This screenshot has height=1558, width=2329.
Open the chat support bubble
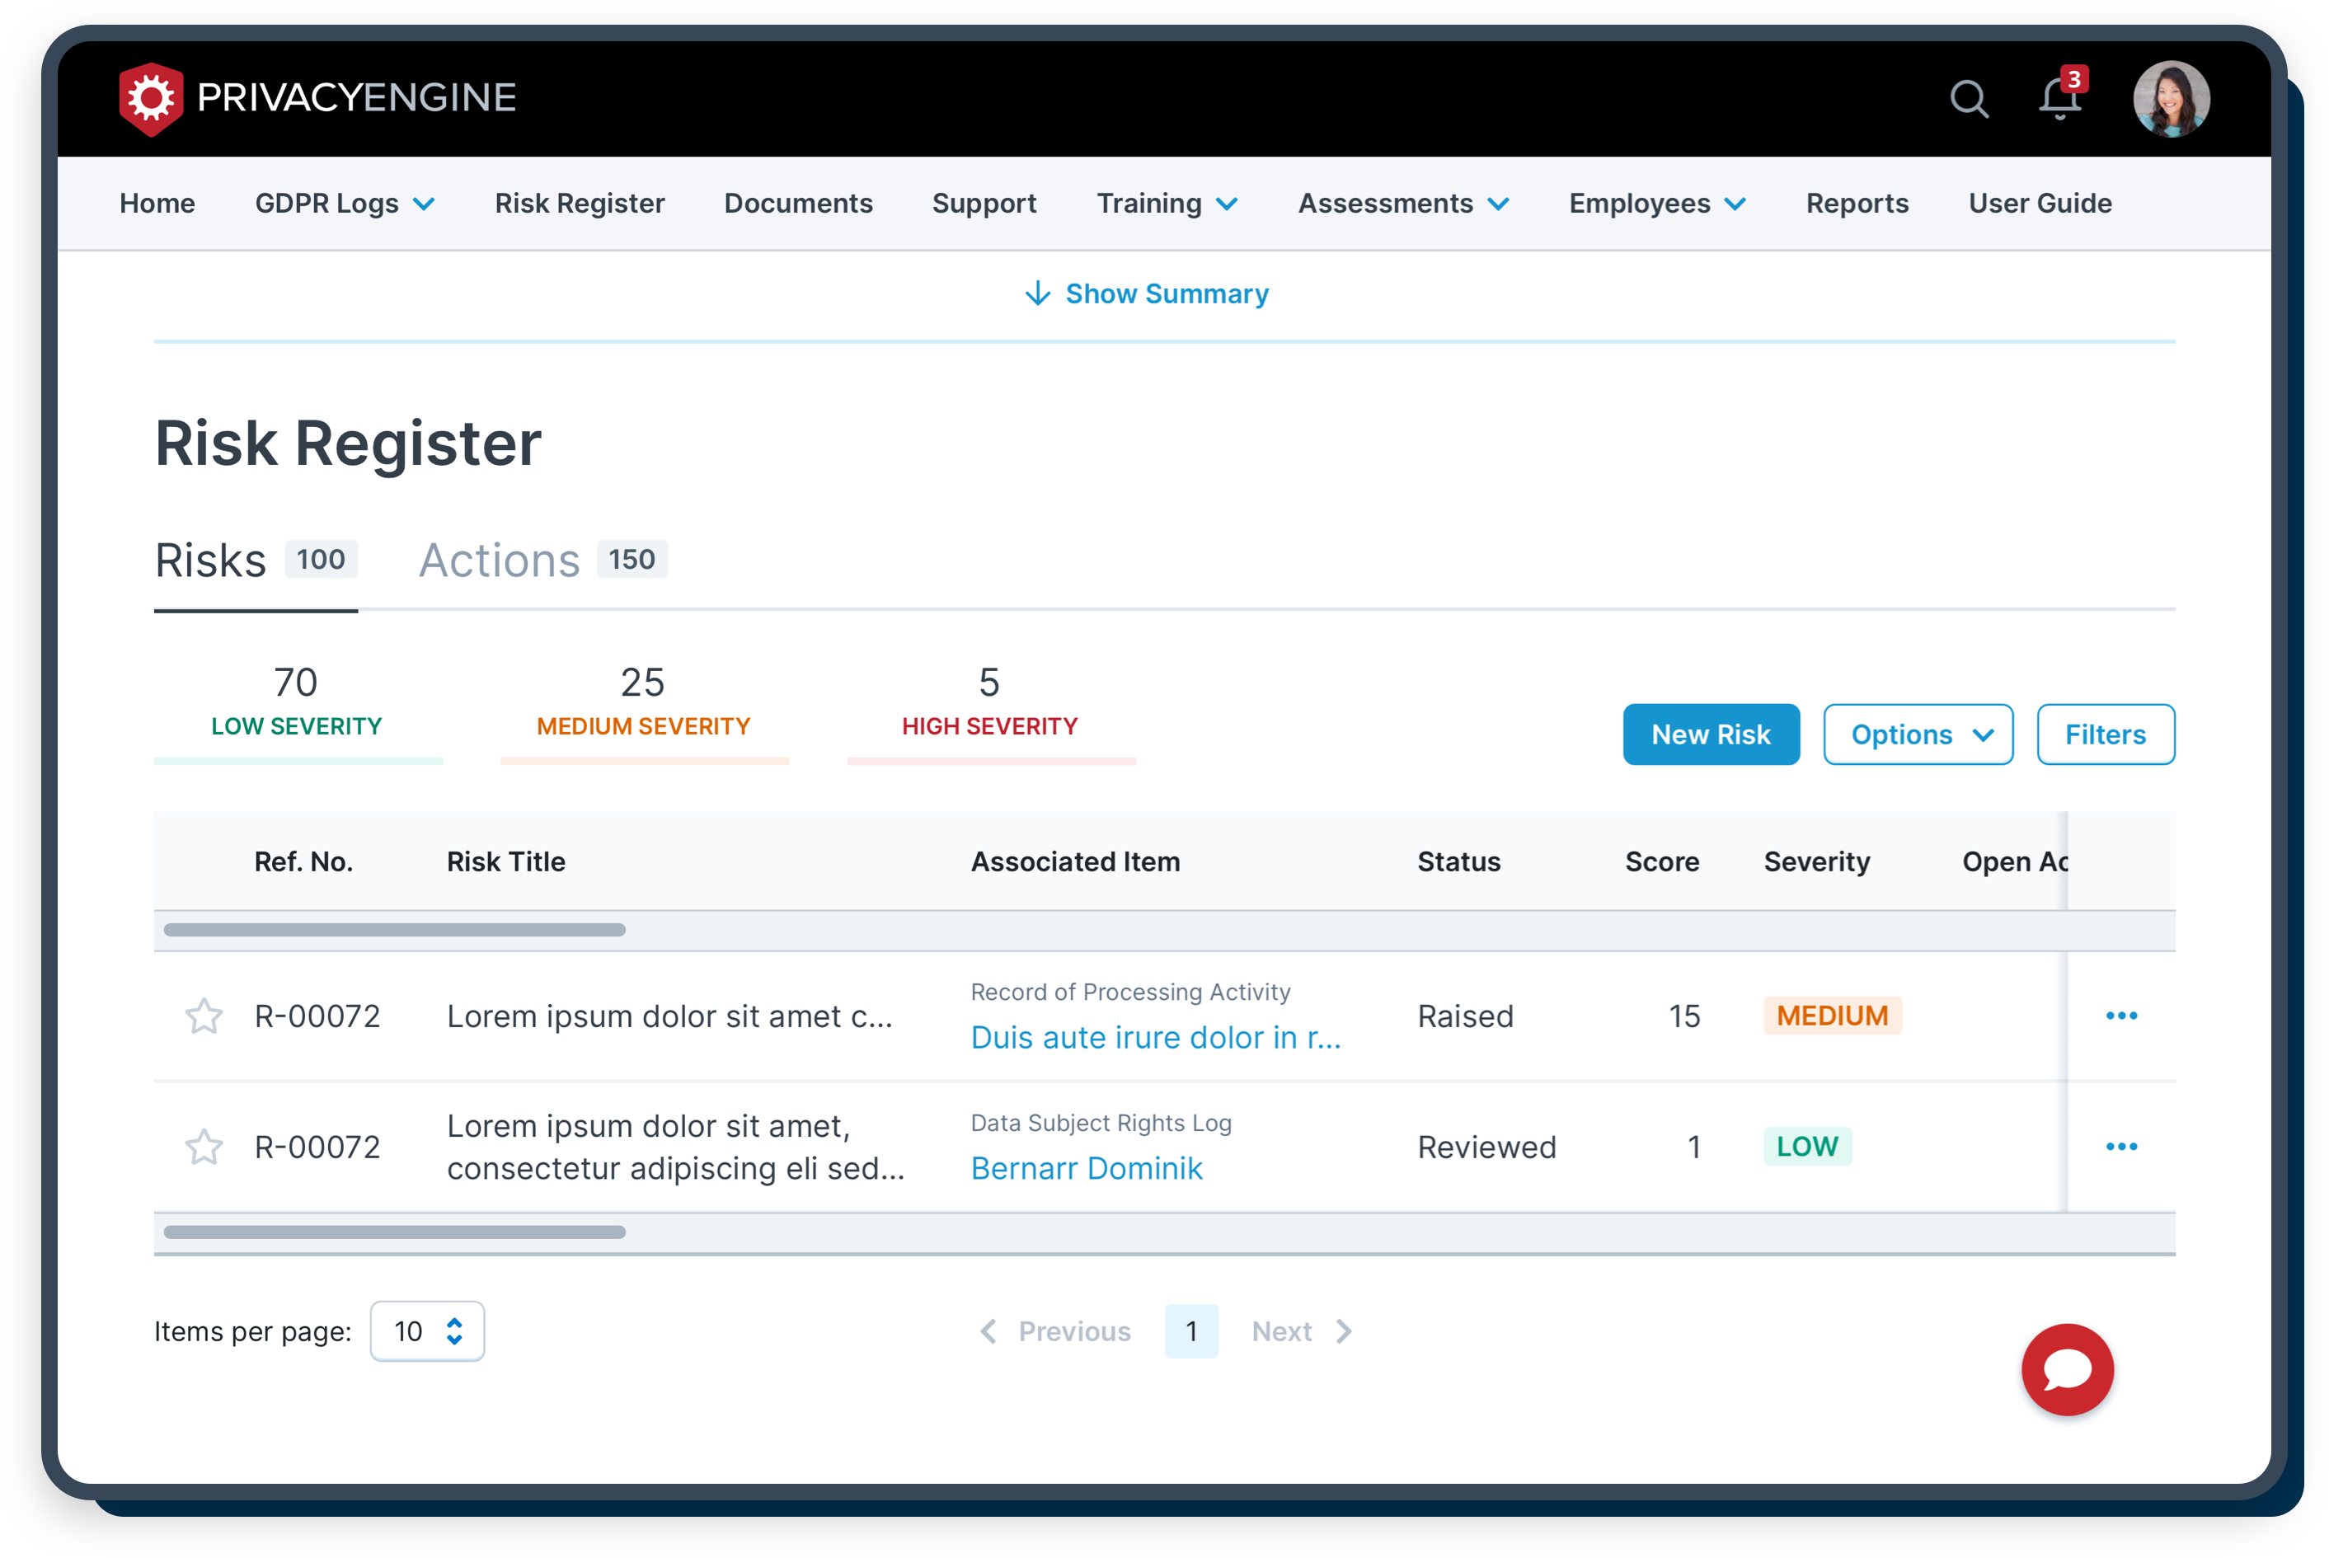tap(2068, 1370)
